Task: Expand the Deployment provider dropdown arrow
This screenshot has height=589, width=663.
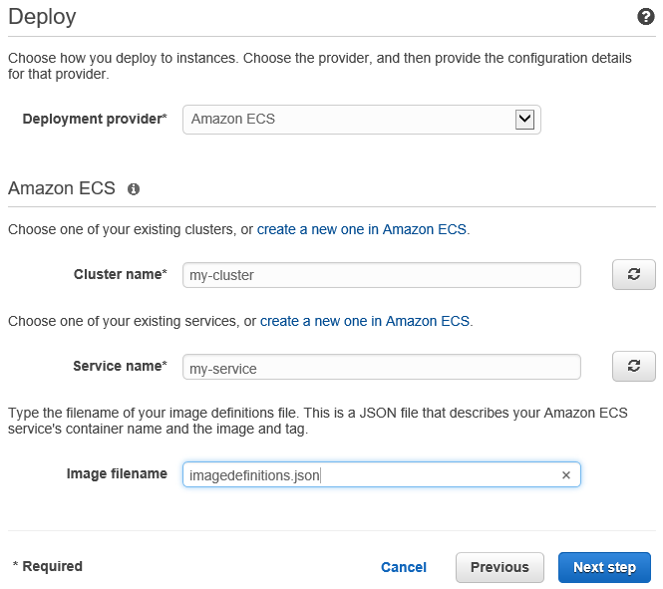Action: point(525,120)
